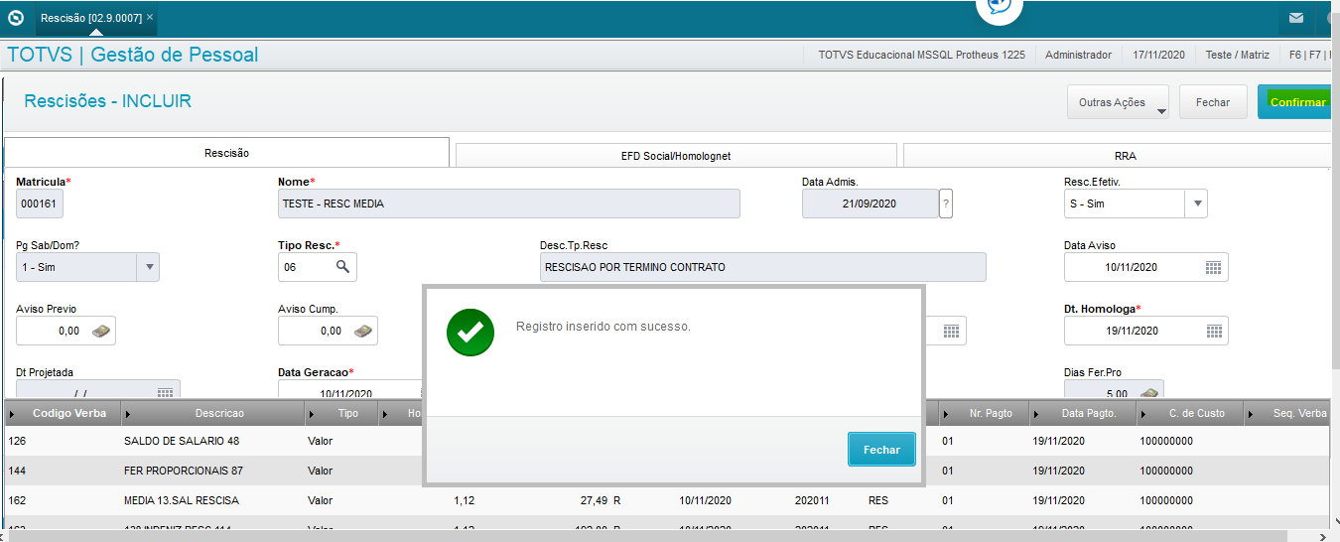Click arrow on Descricao column header

(130, 413)
